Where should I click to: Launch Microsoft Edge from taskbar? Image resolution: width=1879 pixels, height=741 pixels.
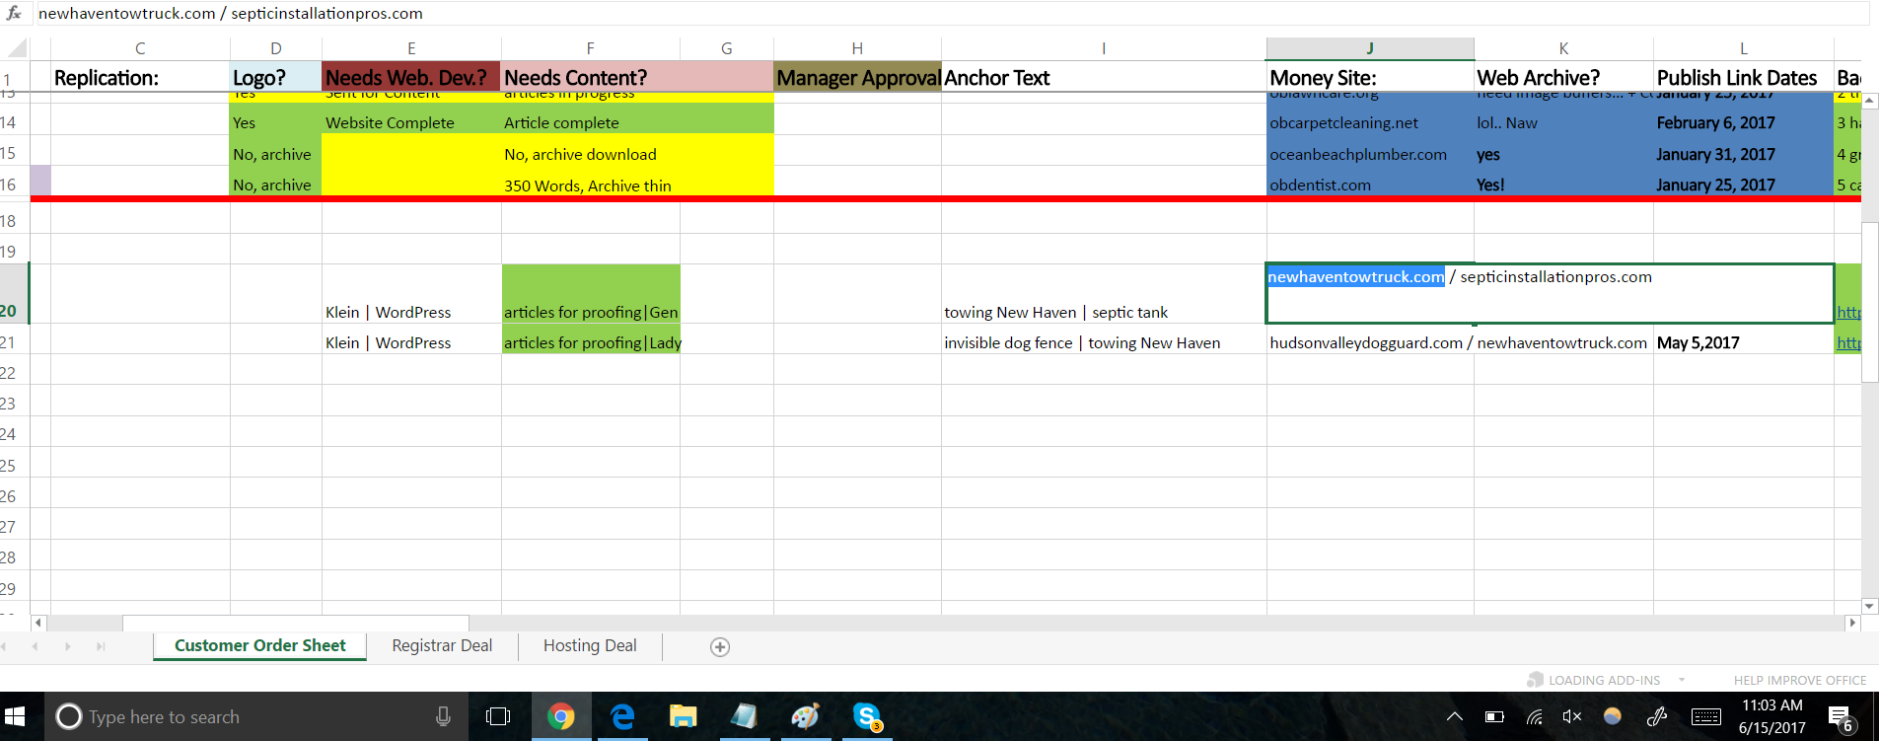(622, 716)
